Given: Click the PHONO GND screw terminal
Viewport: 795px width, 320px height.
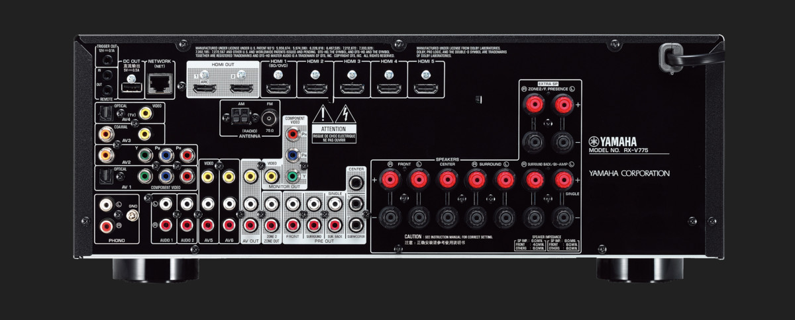Looking at the screenshot, I should pos(132,216).
